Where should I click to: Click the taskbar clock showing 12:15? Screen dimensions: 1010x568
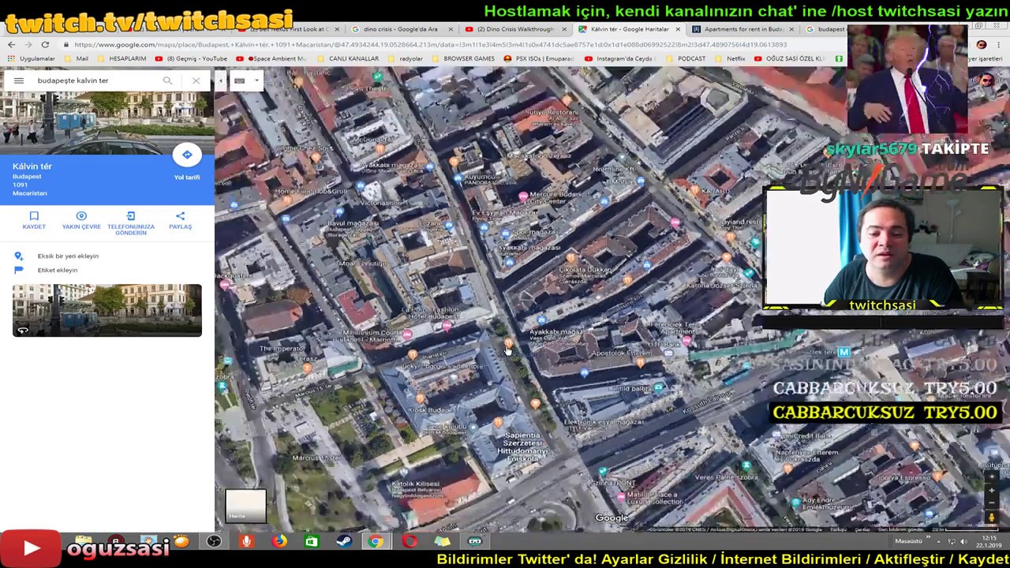pyautogui.click(x=990, y=541)
